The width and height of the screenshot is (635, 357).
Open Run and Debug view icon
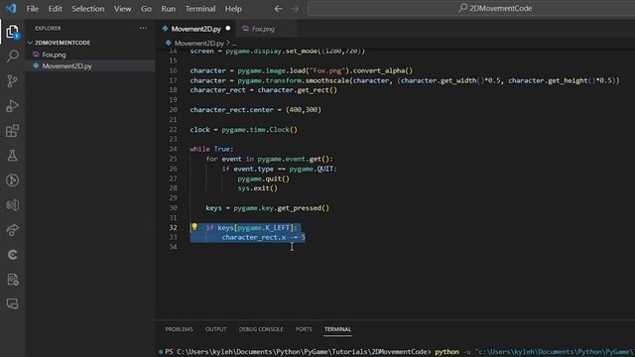coord(13,106)
